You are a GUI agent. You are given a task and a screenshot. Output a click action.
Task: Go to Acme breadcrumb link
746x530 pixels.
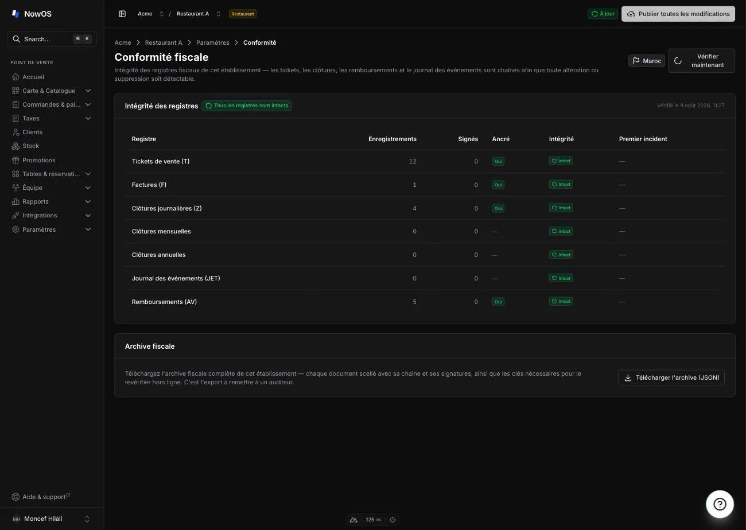click(123, 42)
